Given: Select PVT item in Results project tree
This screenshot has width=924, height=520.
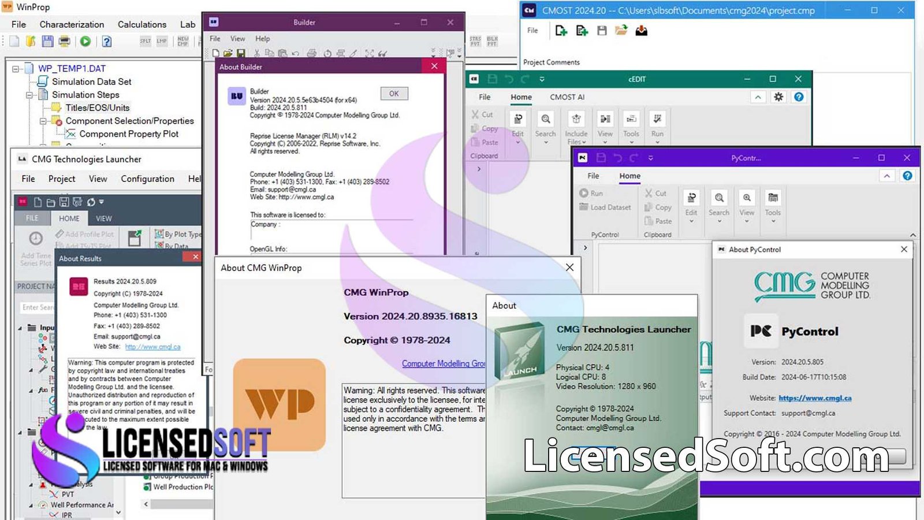Looking at the screenshot, I should tap(68, 495).
